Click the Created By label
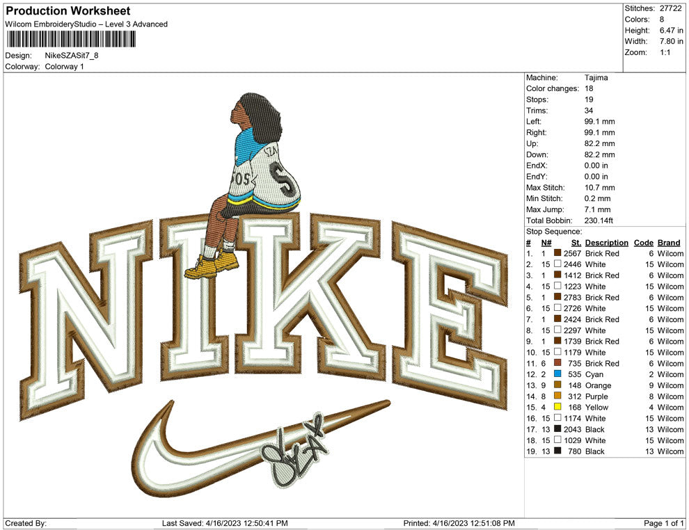Image resolution: width=689 pixels, height=530 pixels. 26,523
